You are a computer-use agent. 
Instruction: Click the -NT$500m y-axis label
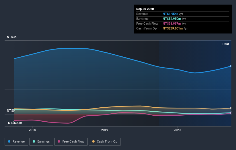coord(14,123)
